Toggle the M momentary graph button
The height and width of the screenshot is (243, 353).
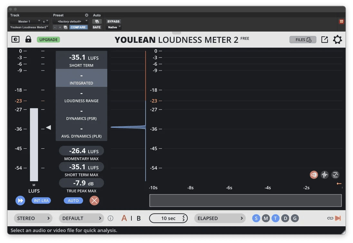pyautogui.click(x=266, y=218)
